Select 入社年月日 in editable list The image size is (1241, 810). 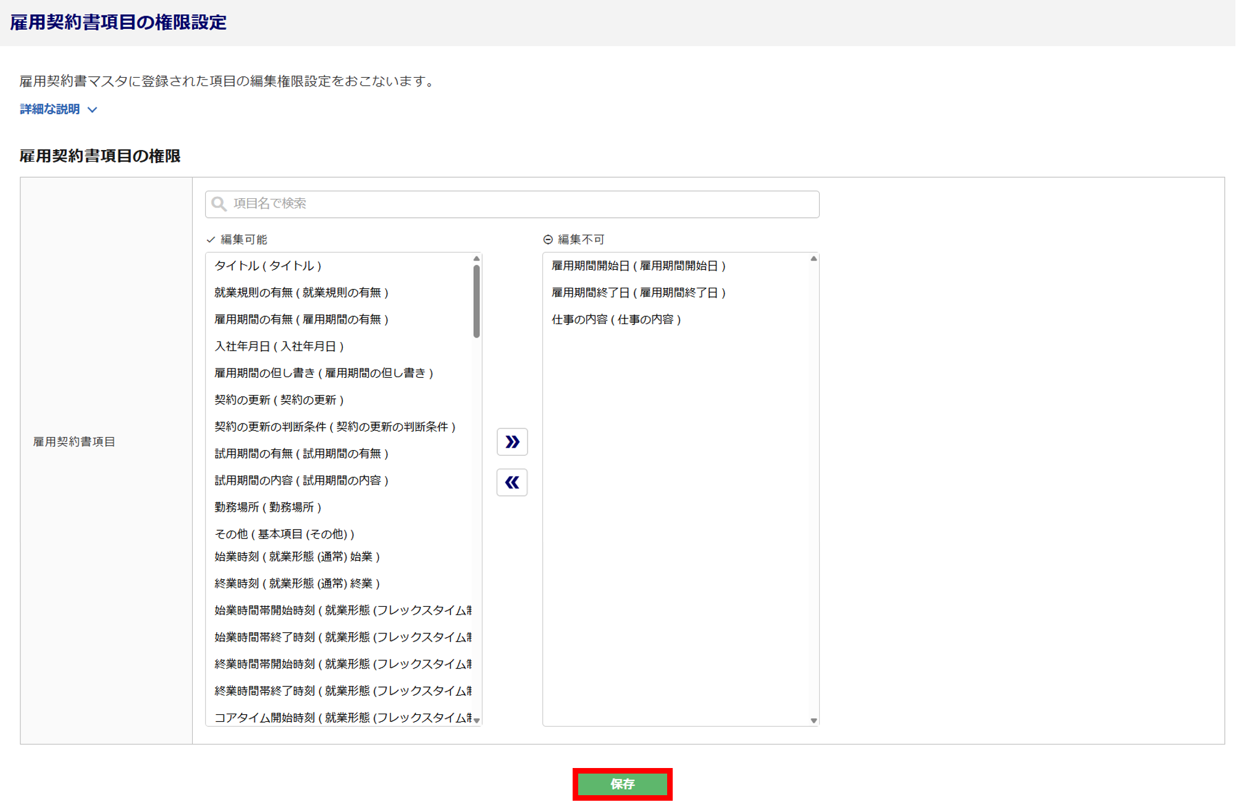pos(279,346)
